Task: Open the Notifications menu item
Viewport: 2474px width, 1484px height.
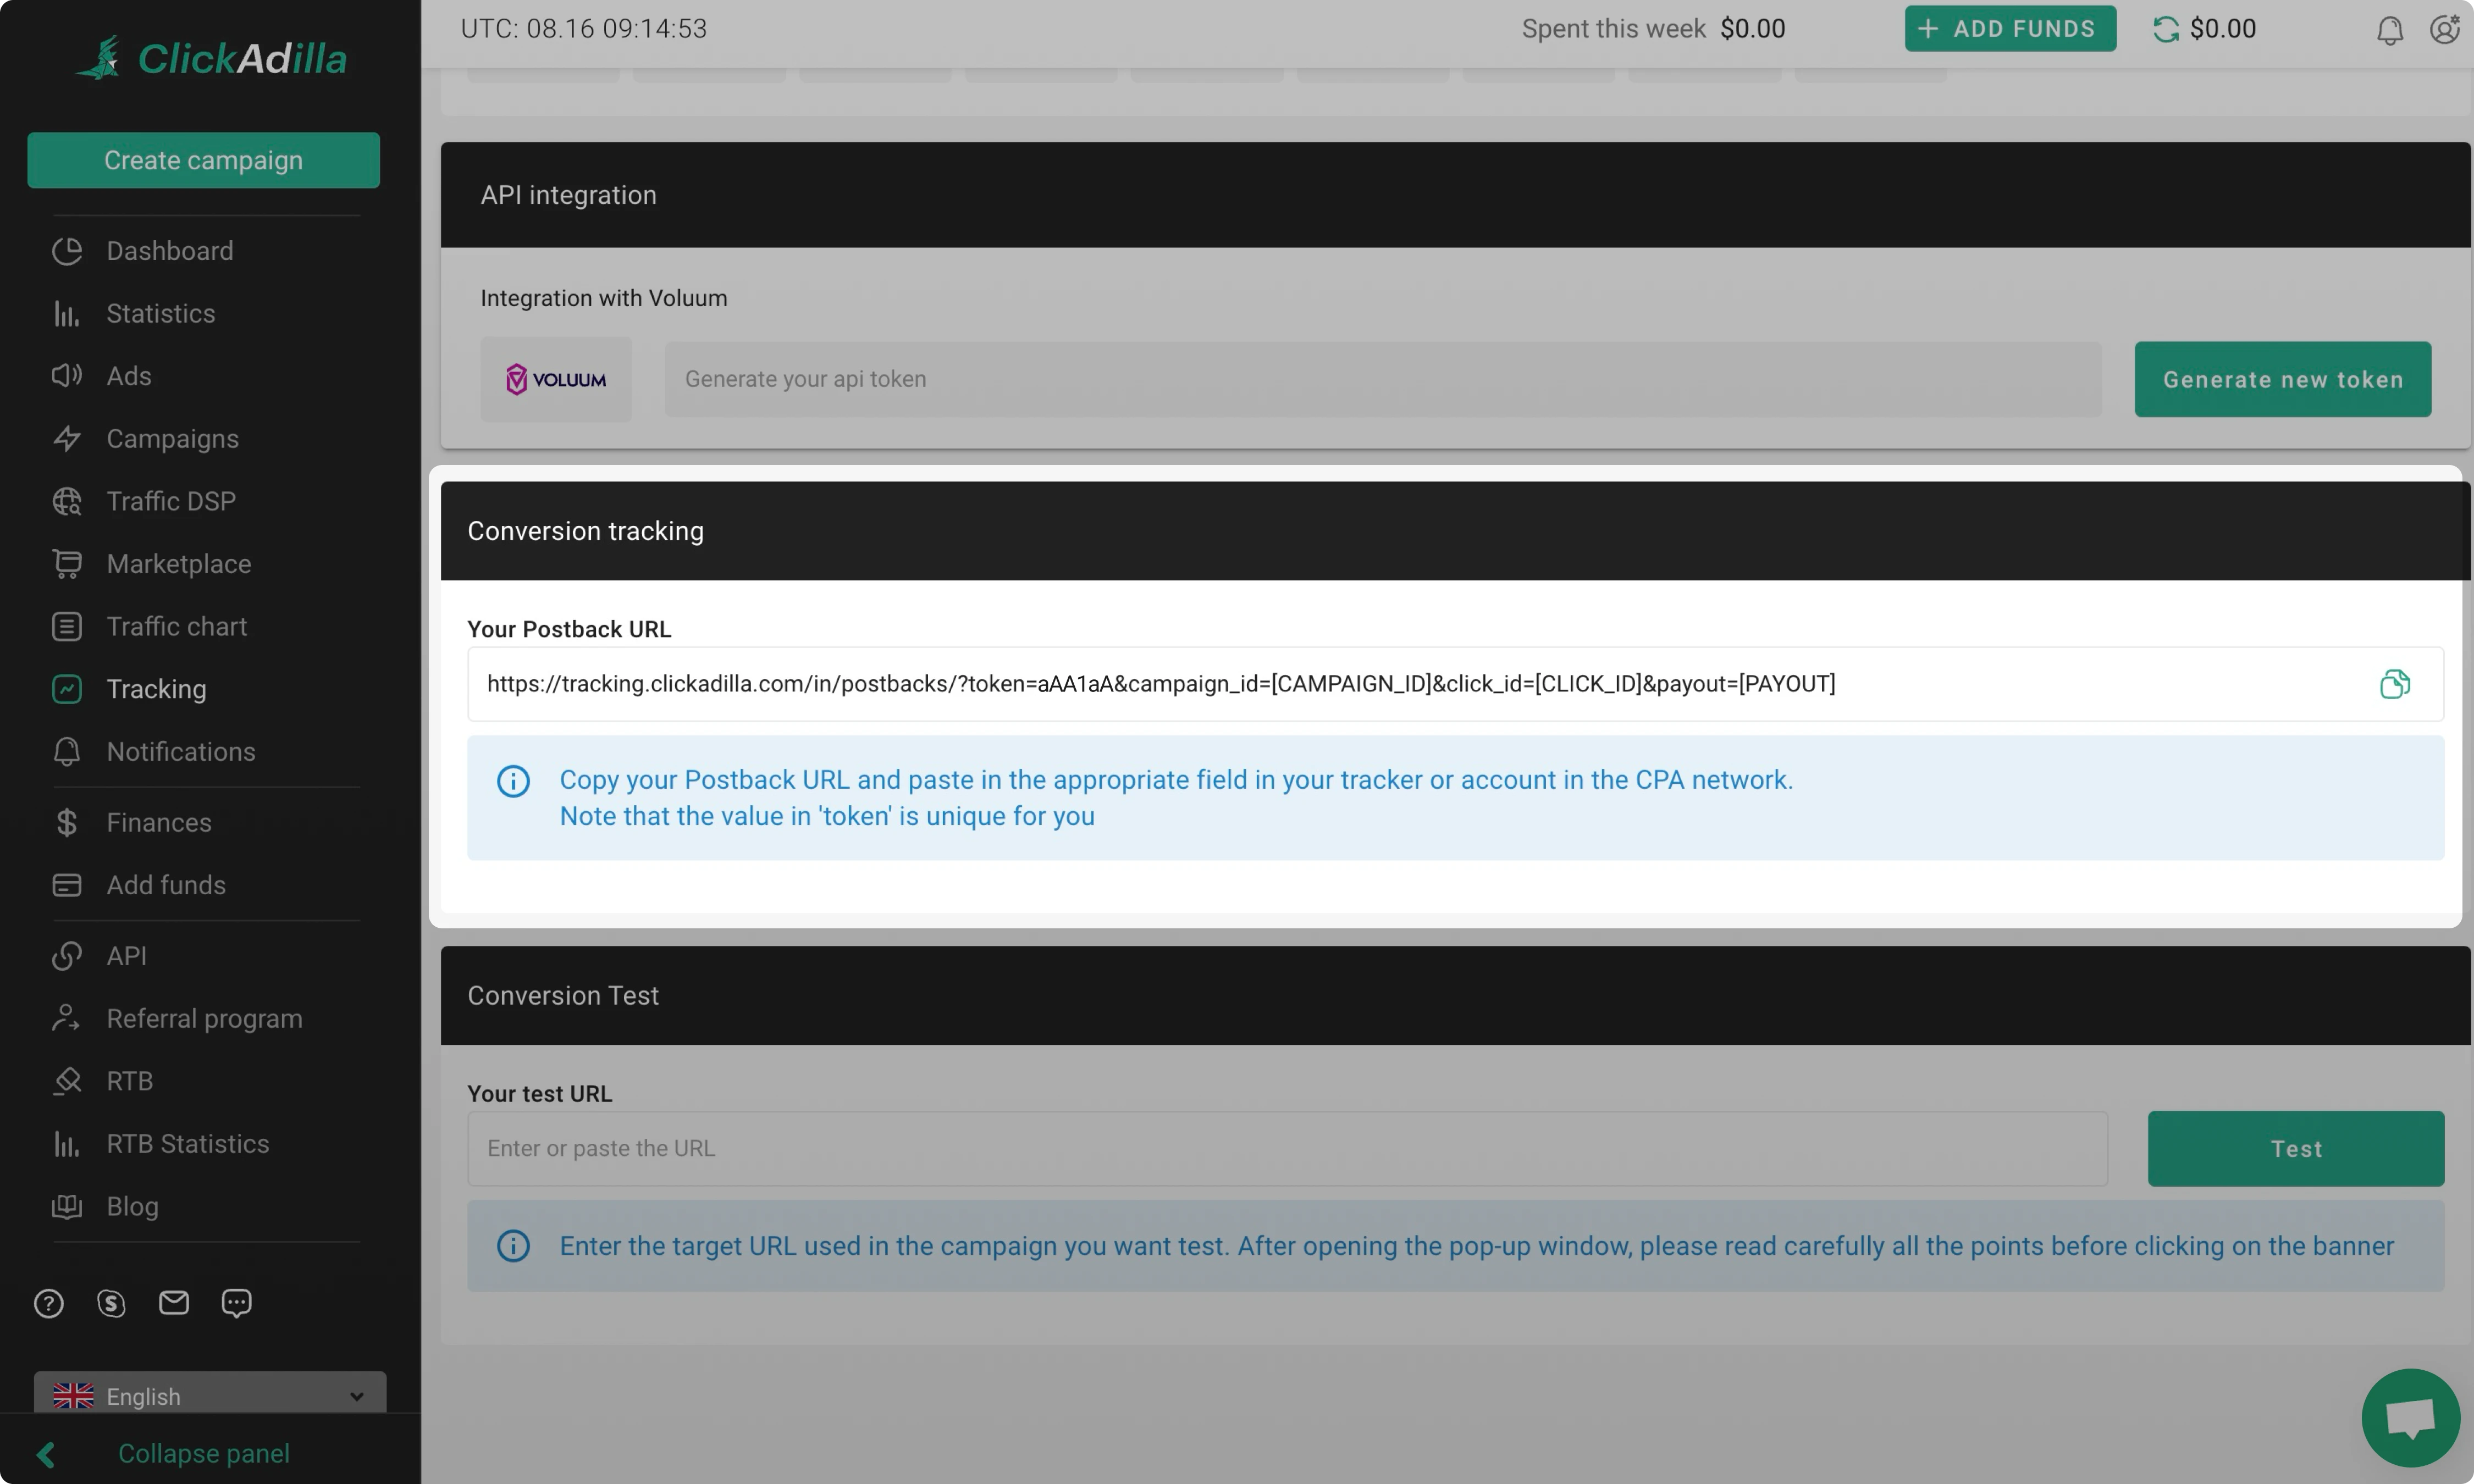Action: [181, 751]
